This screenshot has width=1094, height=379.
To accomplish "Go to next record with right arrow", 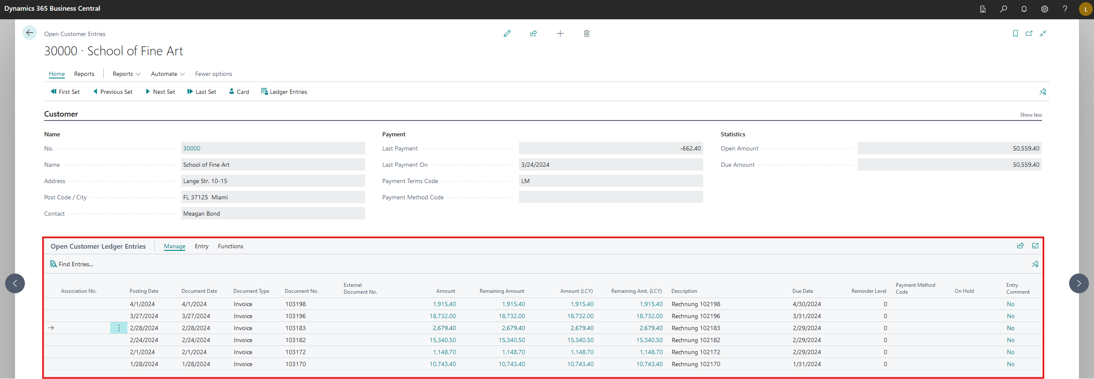I will [1079, 283].
